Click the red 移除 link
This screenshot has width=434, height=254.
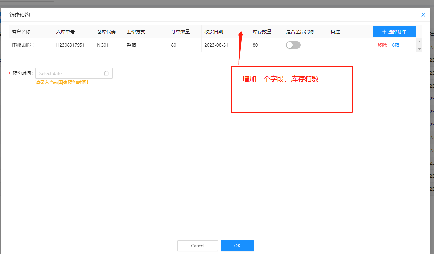pyautogui.click(x=382, y=45)
